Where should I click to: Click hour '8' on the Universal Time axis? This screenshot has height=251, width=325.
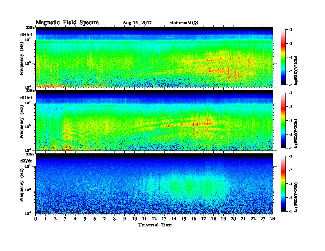point(115,219)
